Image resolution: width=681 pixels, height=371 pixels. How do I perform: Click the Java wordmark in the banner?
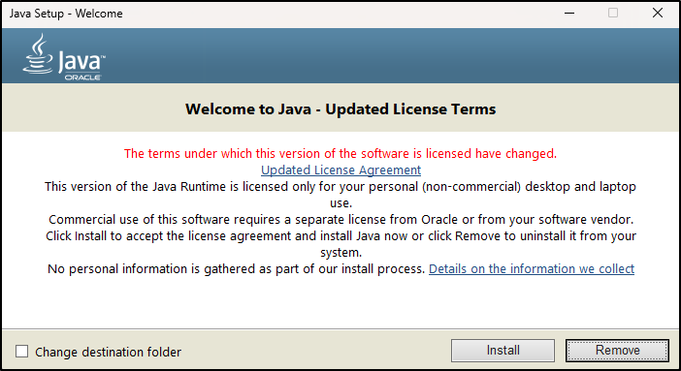(x=81, y=61)
